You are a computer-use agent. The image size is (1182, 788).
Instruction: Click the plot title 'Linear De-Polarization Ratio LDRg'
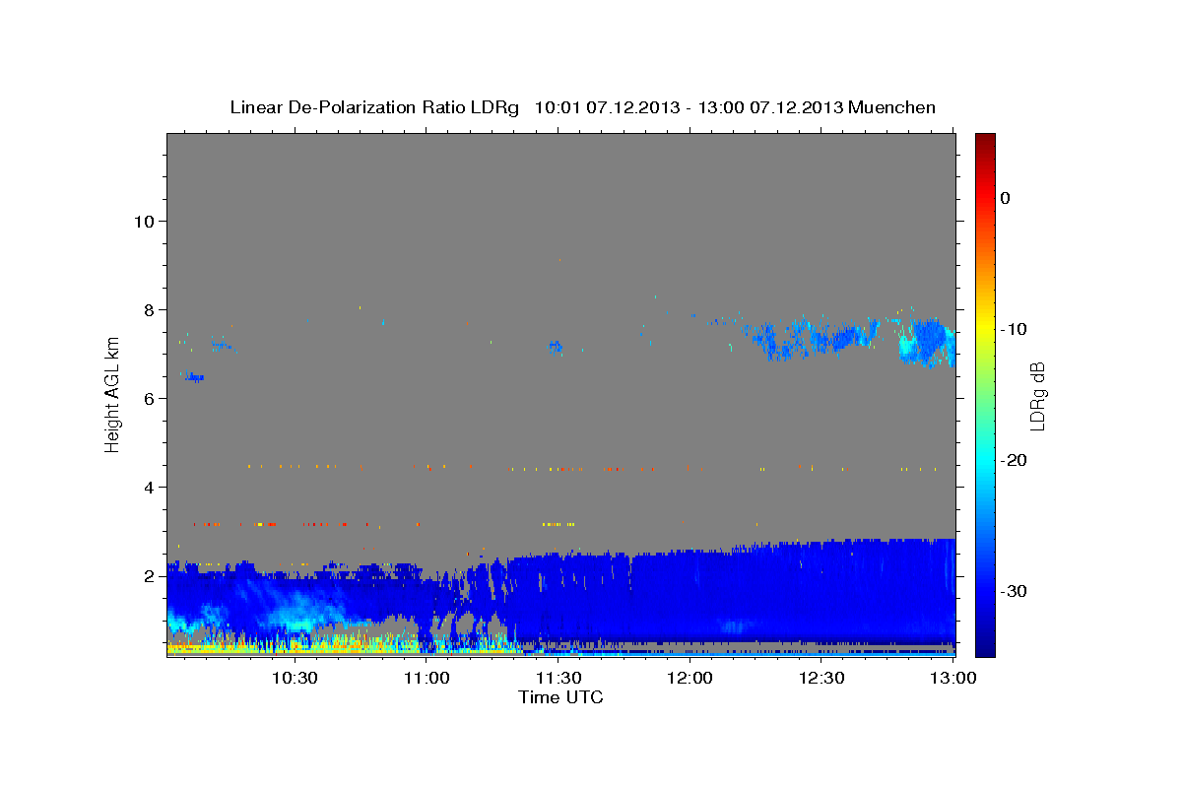pos(373,107)
